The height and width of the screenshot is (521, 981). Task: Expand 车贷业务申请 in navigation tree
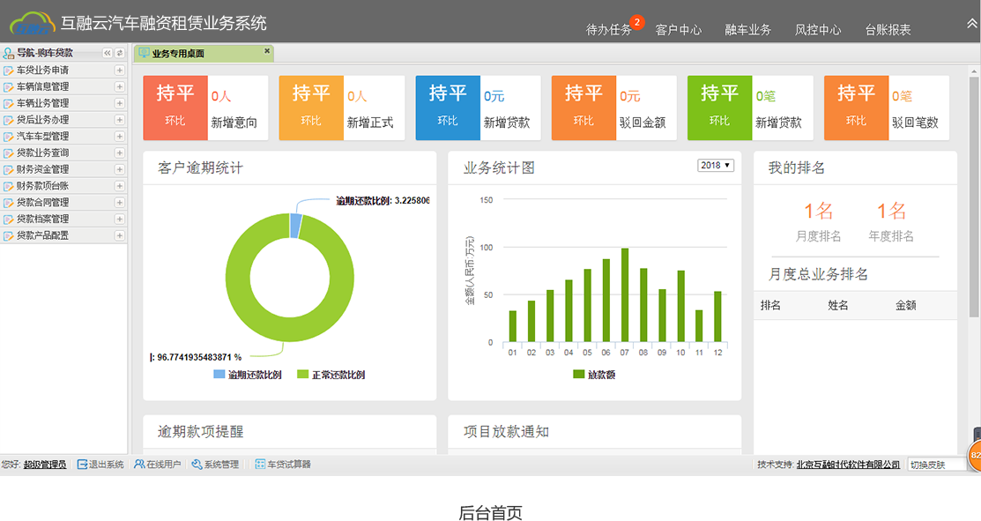tap(119, 70)
